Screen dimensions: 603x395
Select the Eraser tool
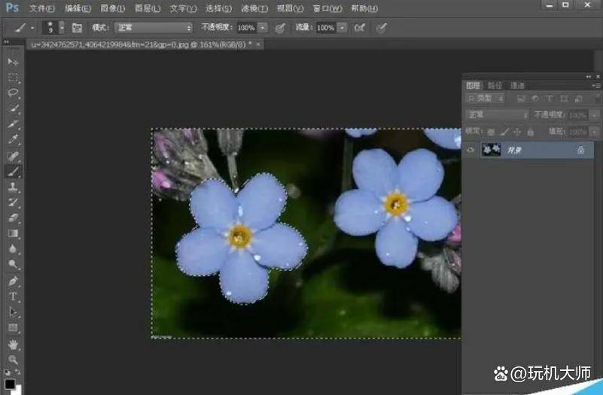(x=13, y=218)
